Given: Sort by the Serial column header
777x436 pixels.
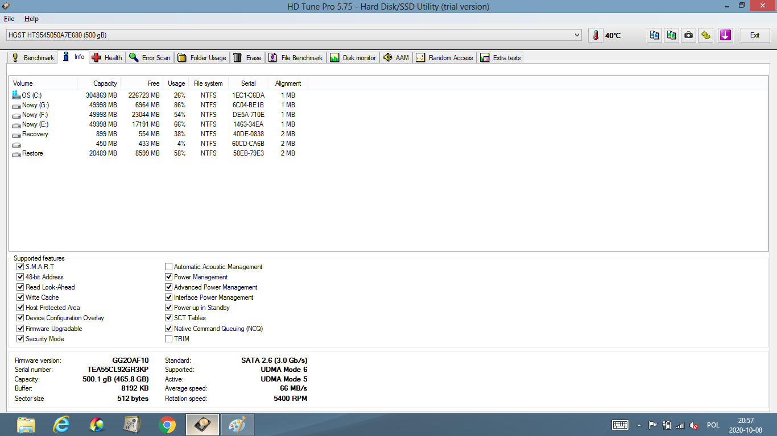Looking at the screenshot, I should [x=248, y=83].
